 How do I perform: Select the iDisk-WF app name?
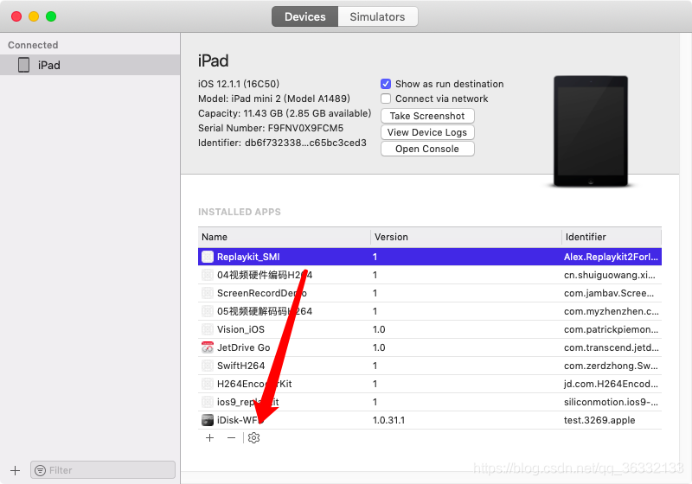coord(240,420)
